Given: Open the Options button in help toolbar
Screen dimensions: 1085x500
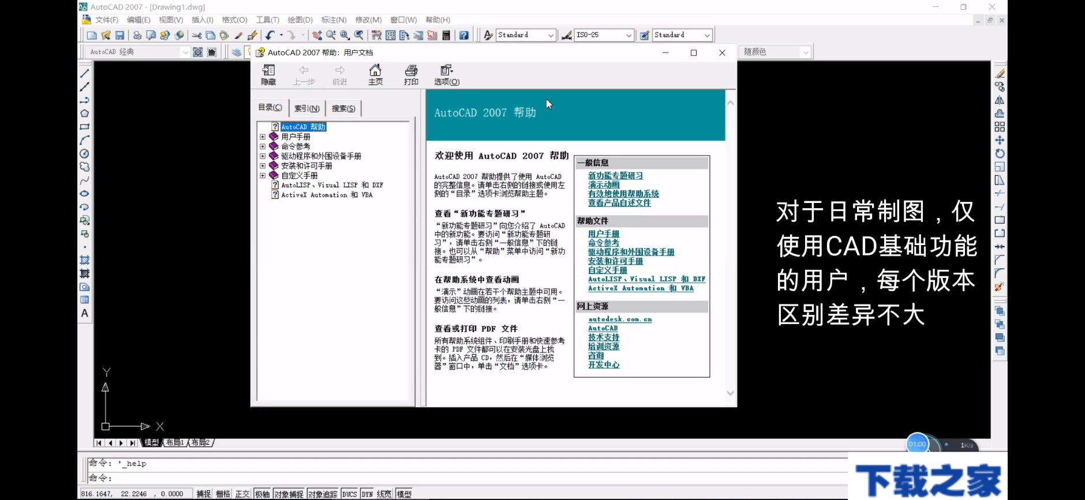Looking at the screenshot, I should click(x=447, y=75).
